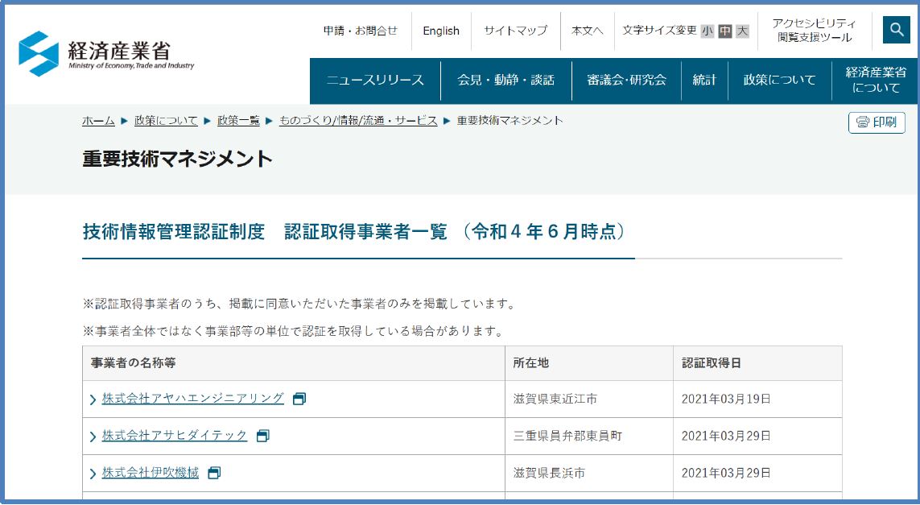920x505 pixels.
Task: Click ものづくり/情報/流通・サービス breadcrumb
Action: (x=358, y=120)
